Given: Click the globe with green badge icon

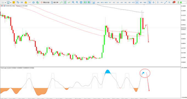Looking at the screenshot, I should [x=37, y=2].
